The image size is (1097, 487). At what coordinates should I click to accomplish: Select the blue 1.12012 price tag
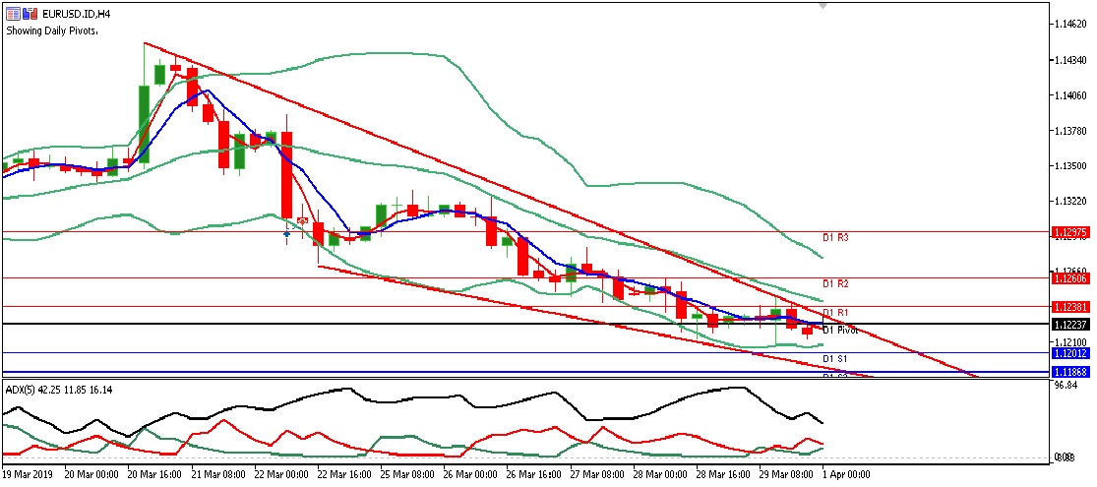tap(1068, 352)
